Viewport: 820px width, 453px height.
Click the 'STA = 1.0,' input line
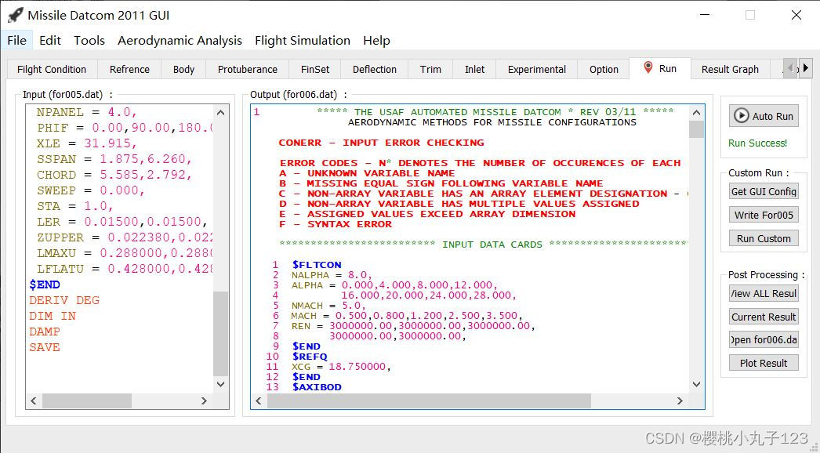pyautogui.click(x=74, y=206)
